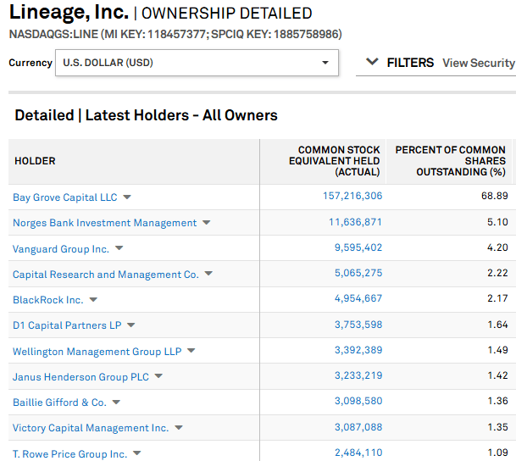Screen dimensions: 516x461
Task: Click the arrow beside Janus Henderson Group PLC
Action: click(158, 376)
